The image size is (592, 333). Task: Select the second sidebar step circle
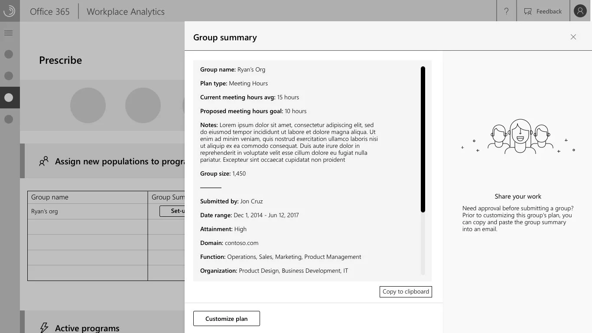tap(9, 76)
